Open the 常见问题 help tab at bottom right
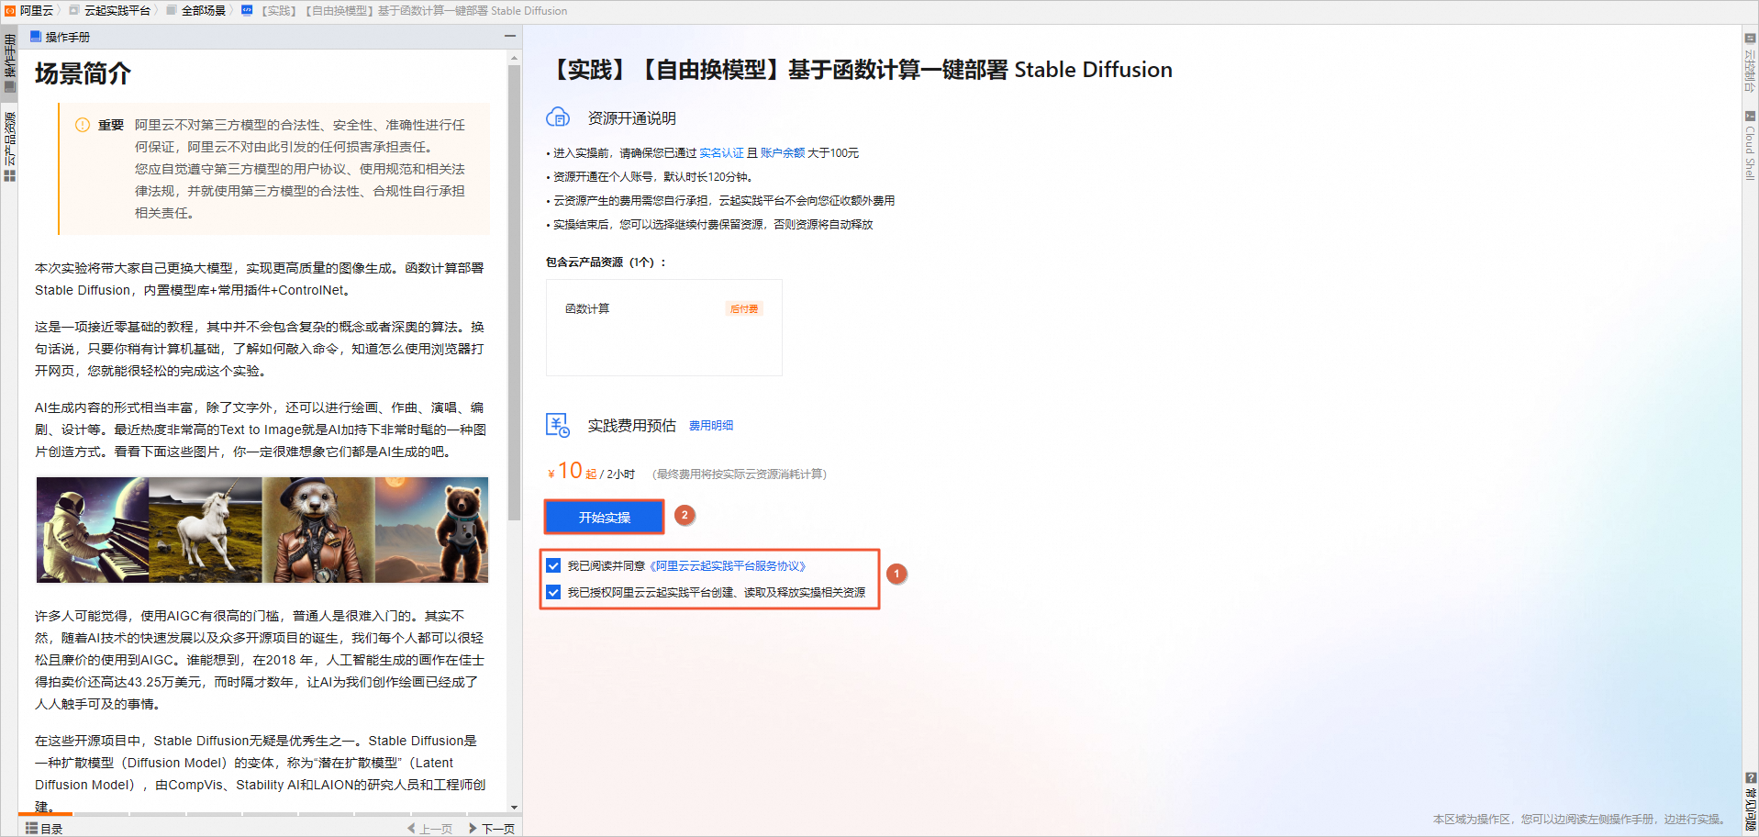Viewport: 1759px width, 837px height. [x=1750, y=803]
